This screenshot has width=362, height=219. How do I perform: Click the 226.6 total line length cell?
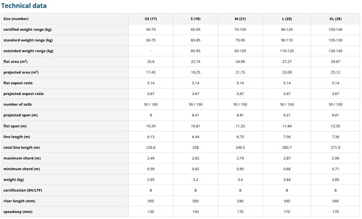pos(151,147)
